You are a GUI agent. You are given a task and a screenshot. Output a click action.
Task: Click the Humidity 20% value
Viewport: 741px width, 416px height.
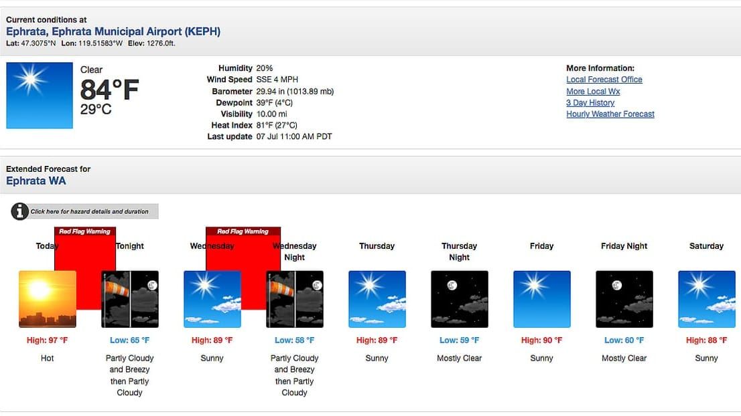point(265,68)
